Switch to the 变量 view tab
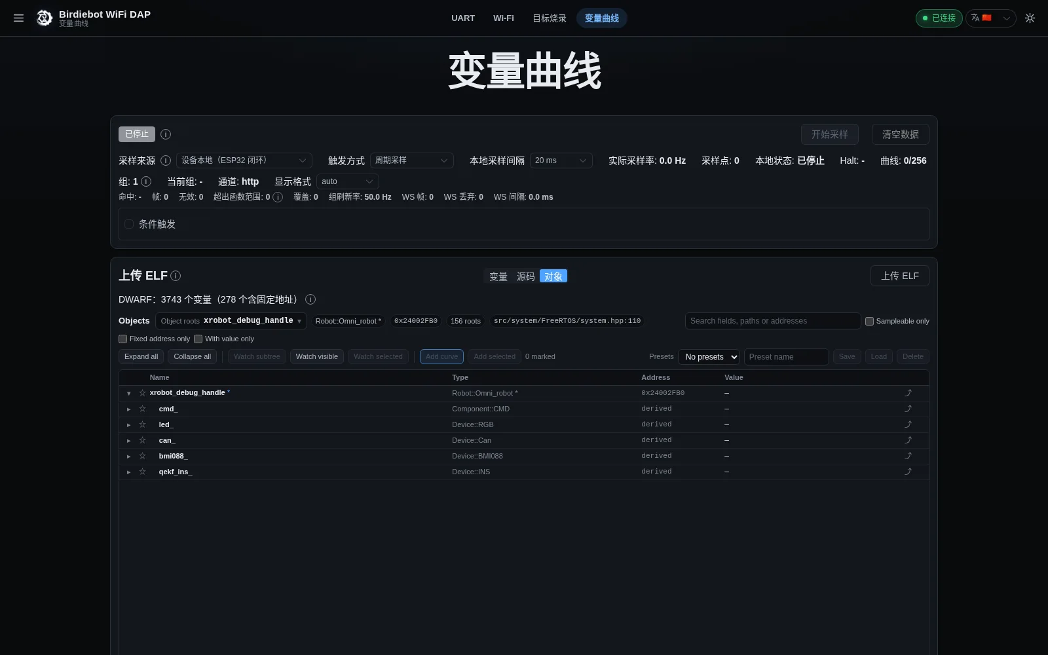The image size is (1048, 655). coord(498,276)
